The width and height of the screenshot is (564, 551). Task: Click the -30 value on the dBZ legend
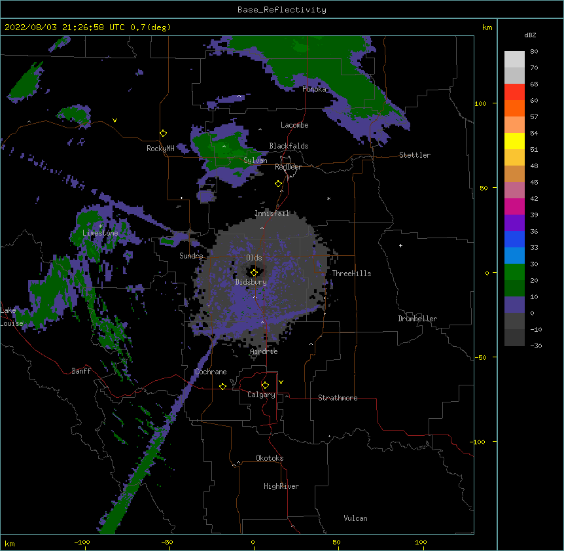tap(536, 346)
